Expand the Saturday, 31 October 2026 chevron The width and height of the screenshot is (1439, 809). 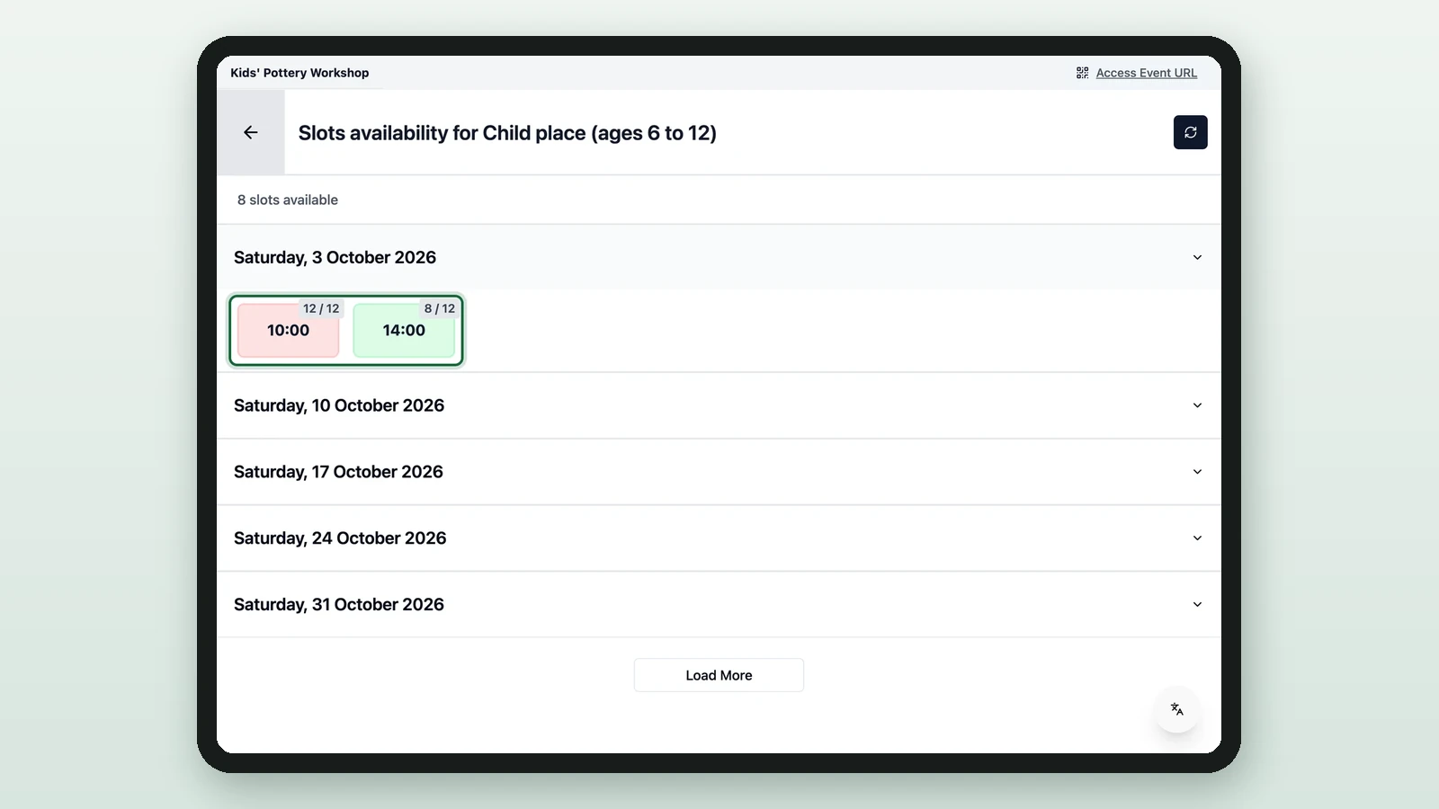coord(1197,605)
